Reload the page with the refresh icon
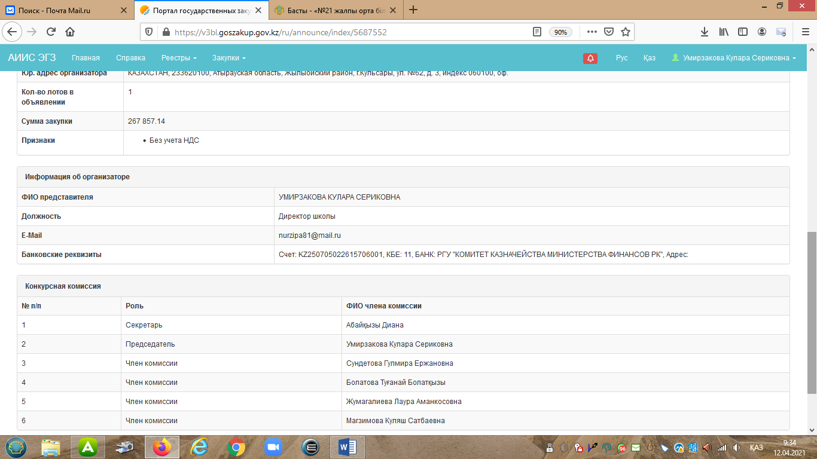Screen dimensions: 817x459 51,32
